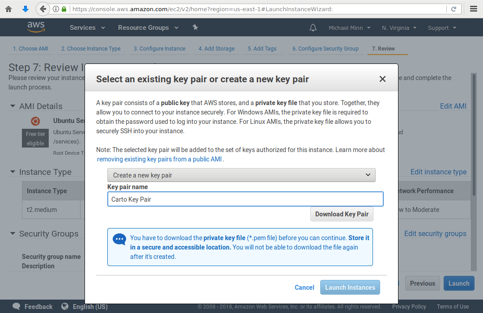The height and width of the screenshot is (313, 483).
Task: Click the AWS logo home icon
Action: click(36, 27)
